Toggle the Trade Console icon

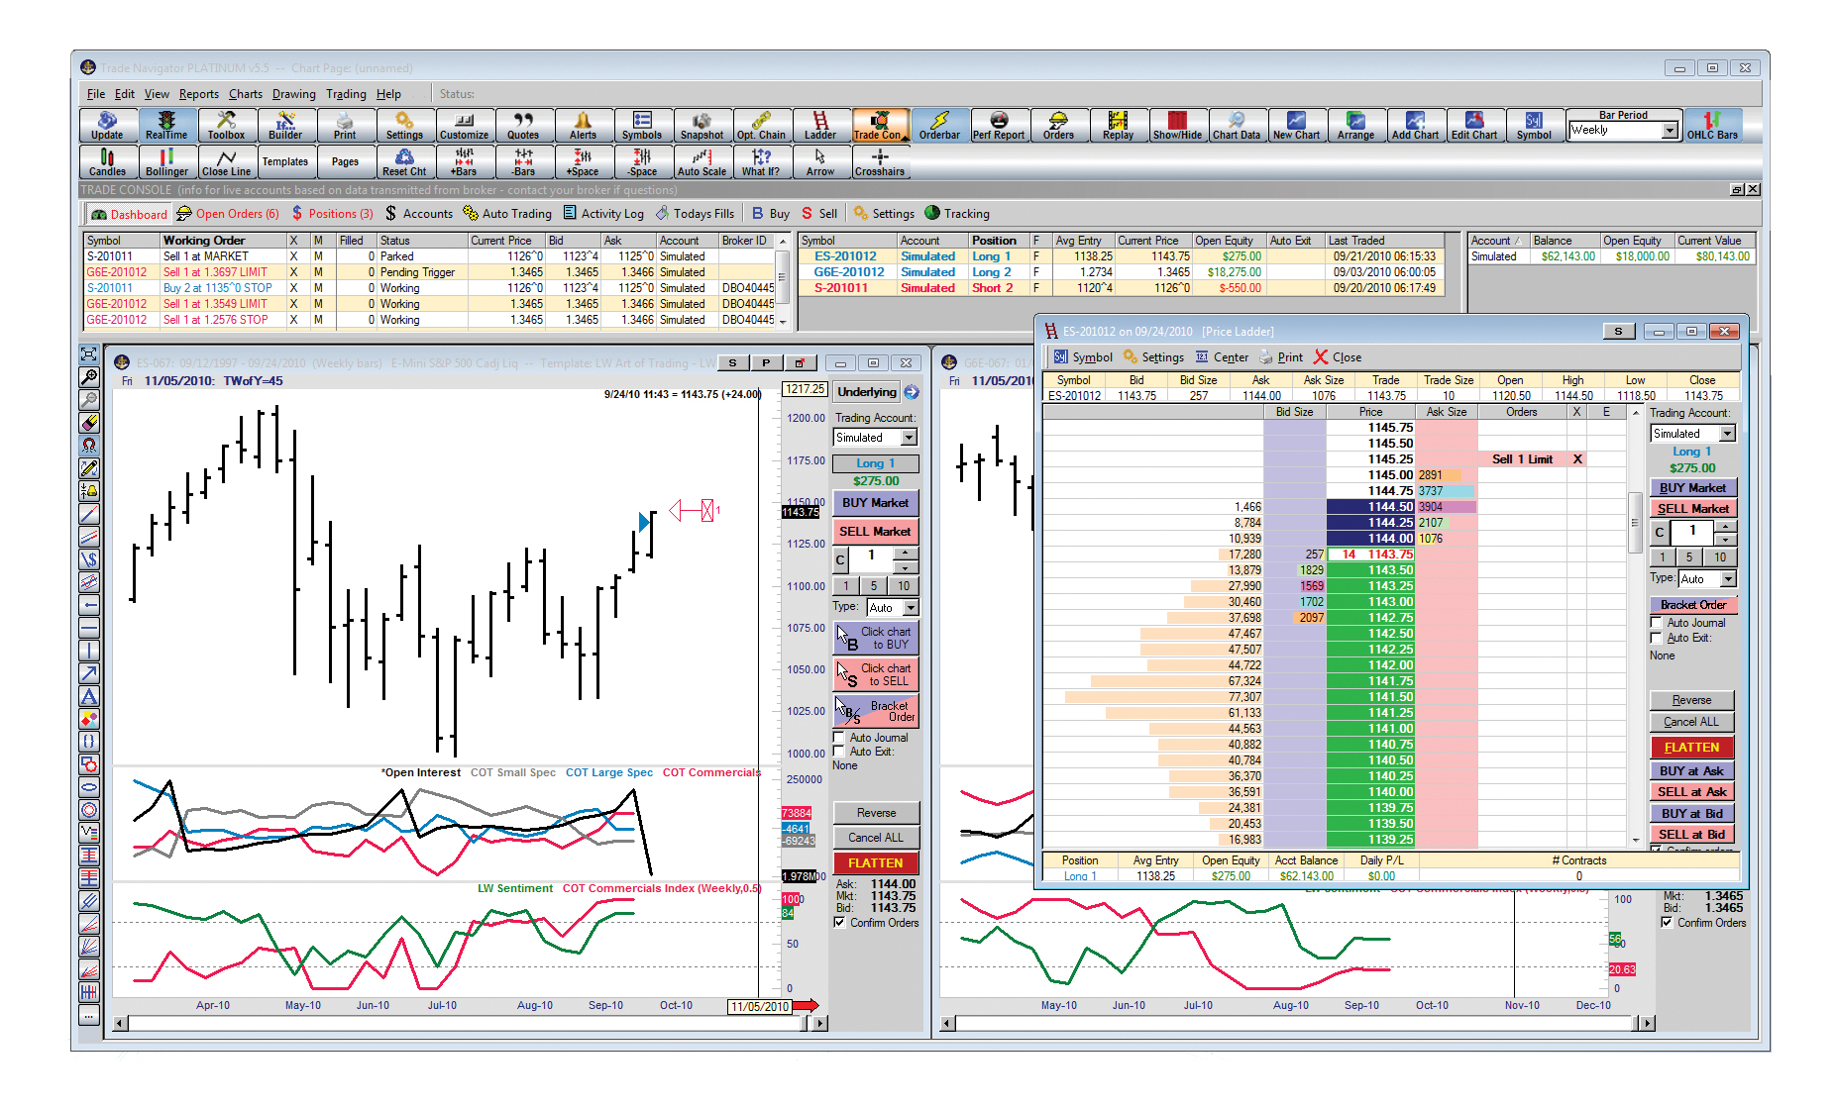point(880,126)
